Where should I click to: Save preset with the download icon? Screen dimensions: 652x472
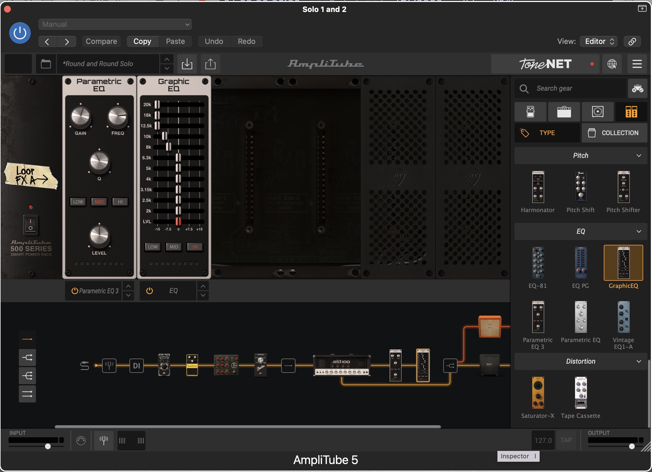point(187,64)
